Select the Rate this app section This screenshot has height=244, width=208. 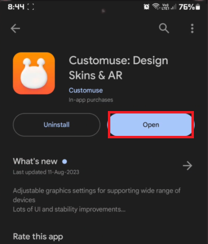[38, 237]
